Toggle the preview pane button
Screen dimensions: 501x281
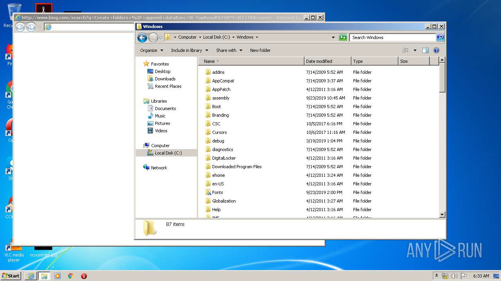pos(425,50)
